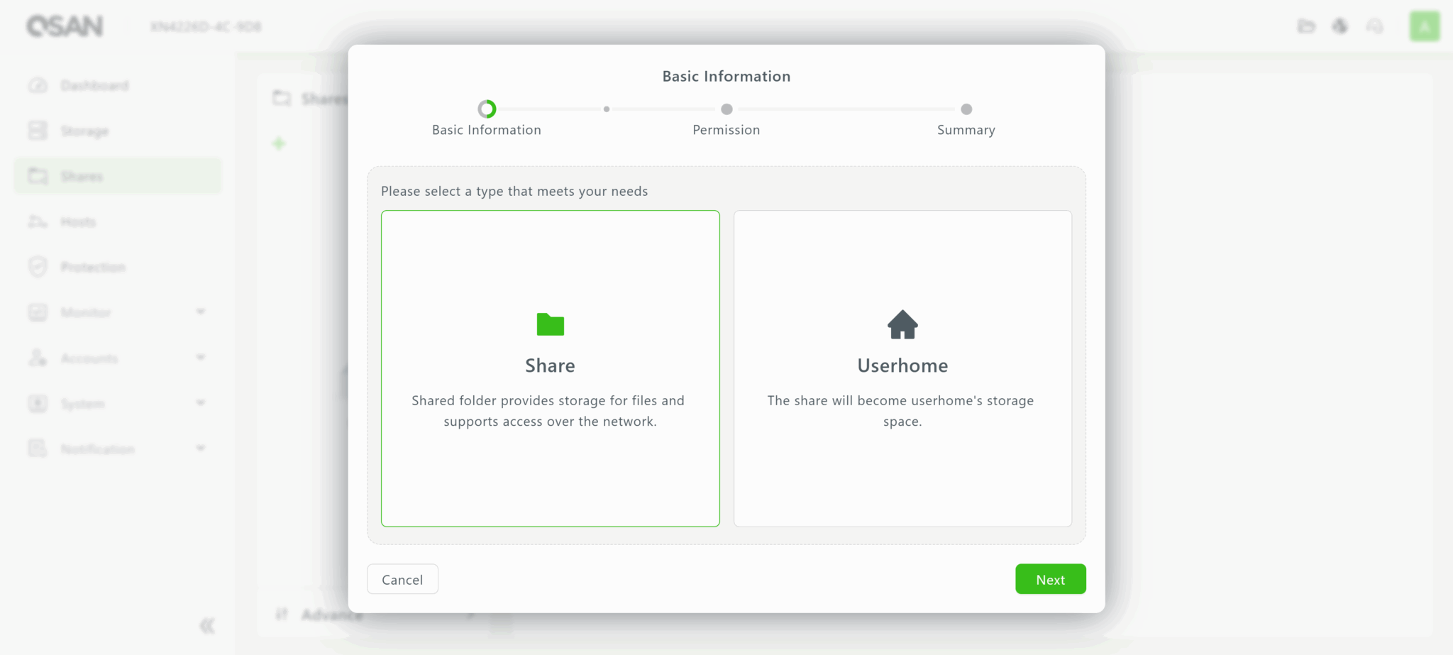Click the green Share folder icon

550,324
